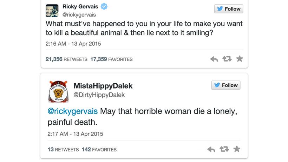Visit the @DirtyHippyDalek handle
This screenshot has width=288, height=162.
(x=99, y=95)
